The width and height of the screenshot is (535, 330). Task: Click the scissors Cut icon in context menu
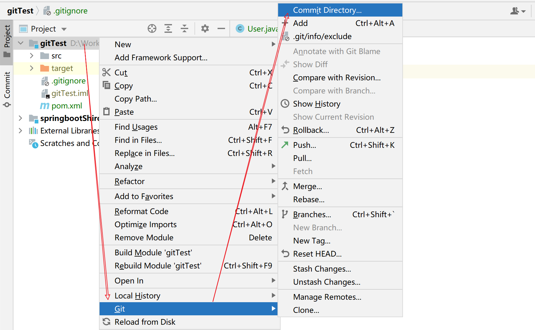106,72
